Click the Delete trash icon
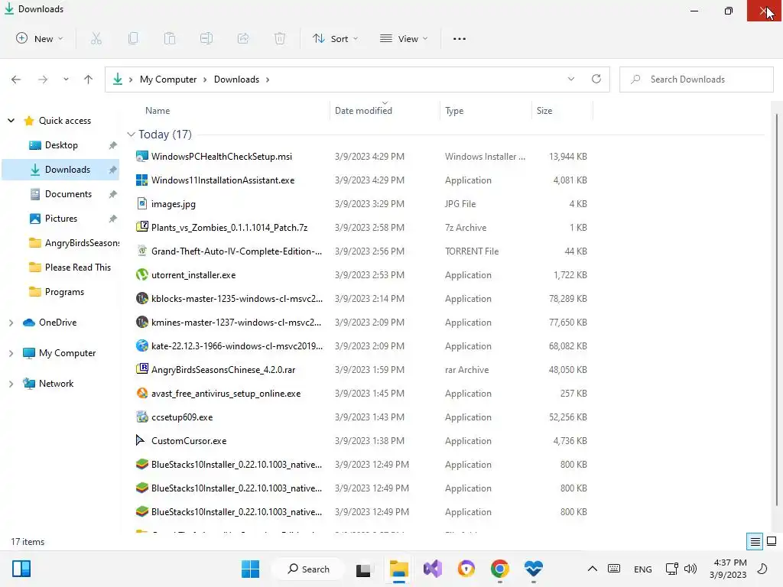This screenshot has height=587, width=783. click(x=280, y=38)
